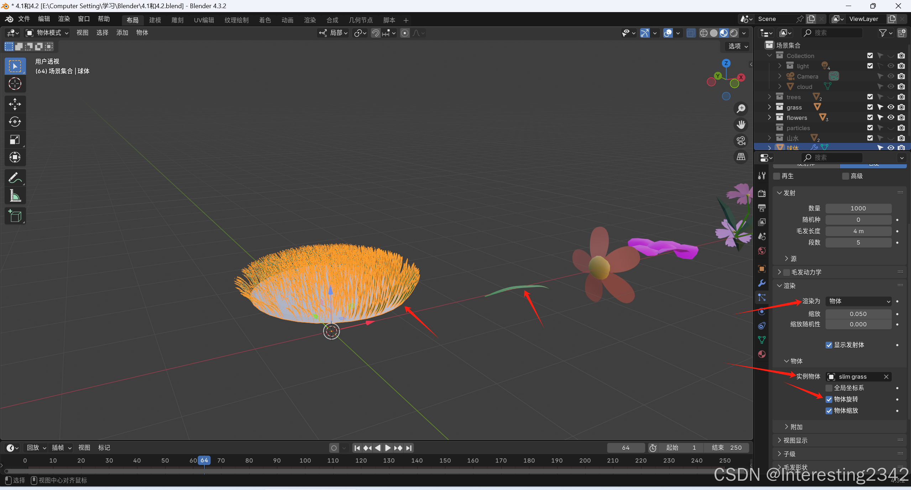This screenshot has height=490, width=911.
Task: Expand the trees collection
Action: pos(769,97)
